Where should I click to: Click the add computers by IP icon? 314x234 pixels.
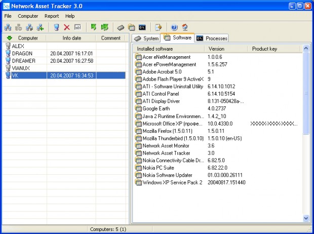point(29,27)
